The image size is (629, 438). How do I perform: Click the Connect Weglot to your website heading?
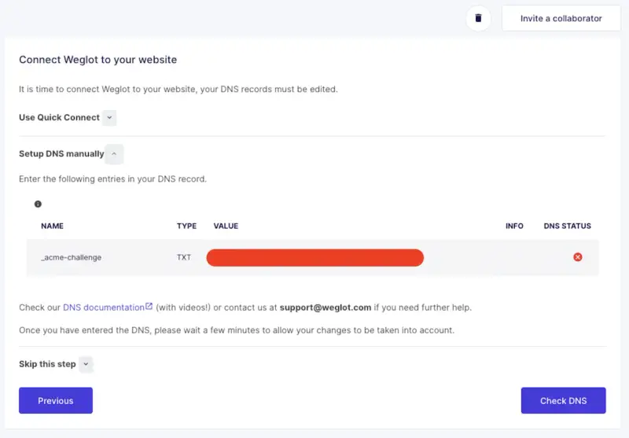coord(97,60)
